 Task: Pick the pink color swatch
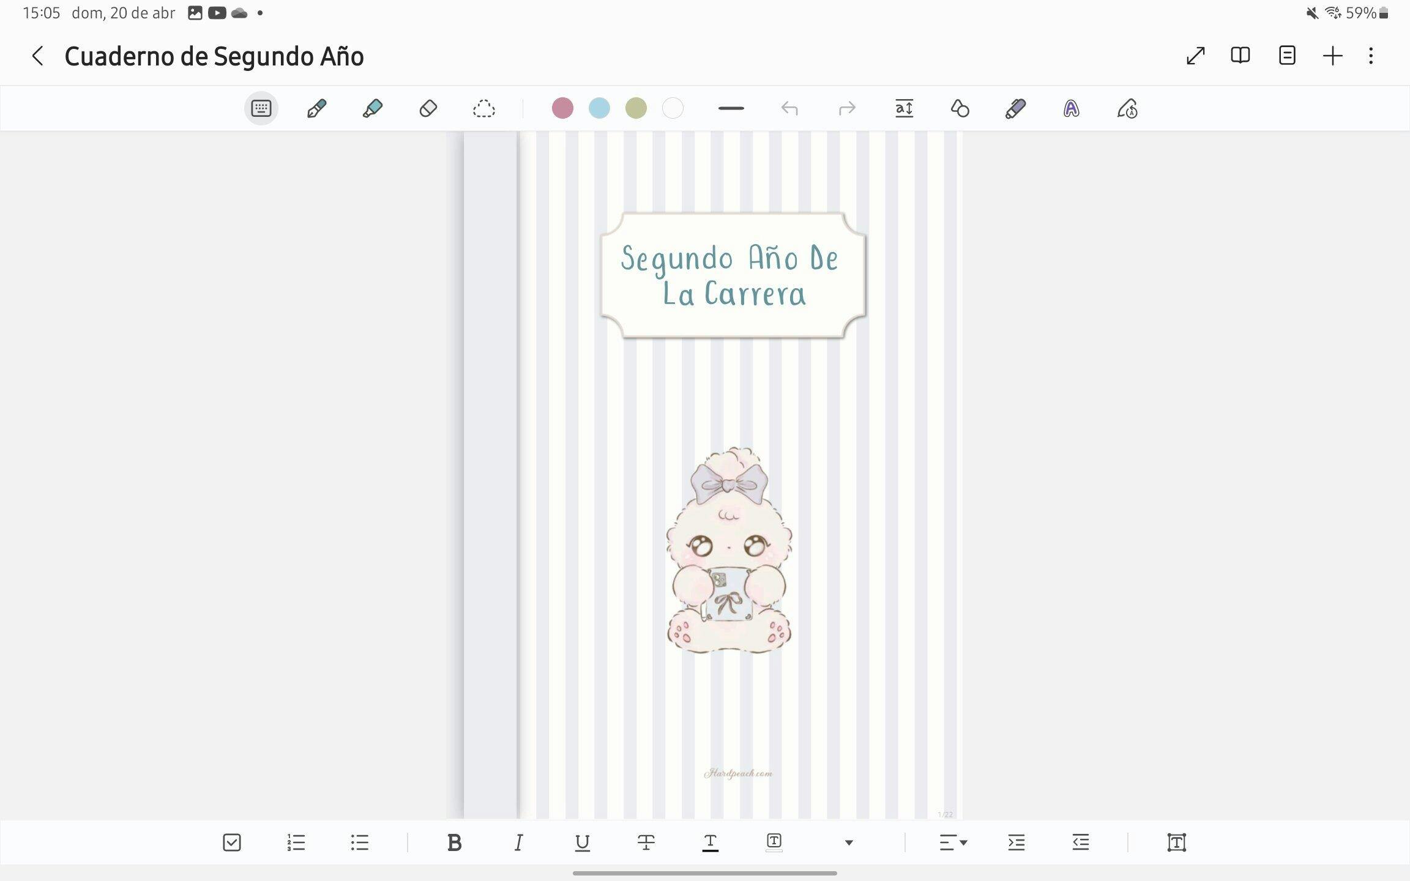click(x=562, y=109)
